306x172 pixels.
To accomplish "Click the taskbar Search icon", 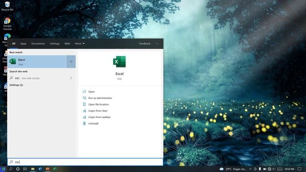I will click(11, 169).
